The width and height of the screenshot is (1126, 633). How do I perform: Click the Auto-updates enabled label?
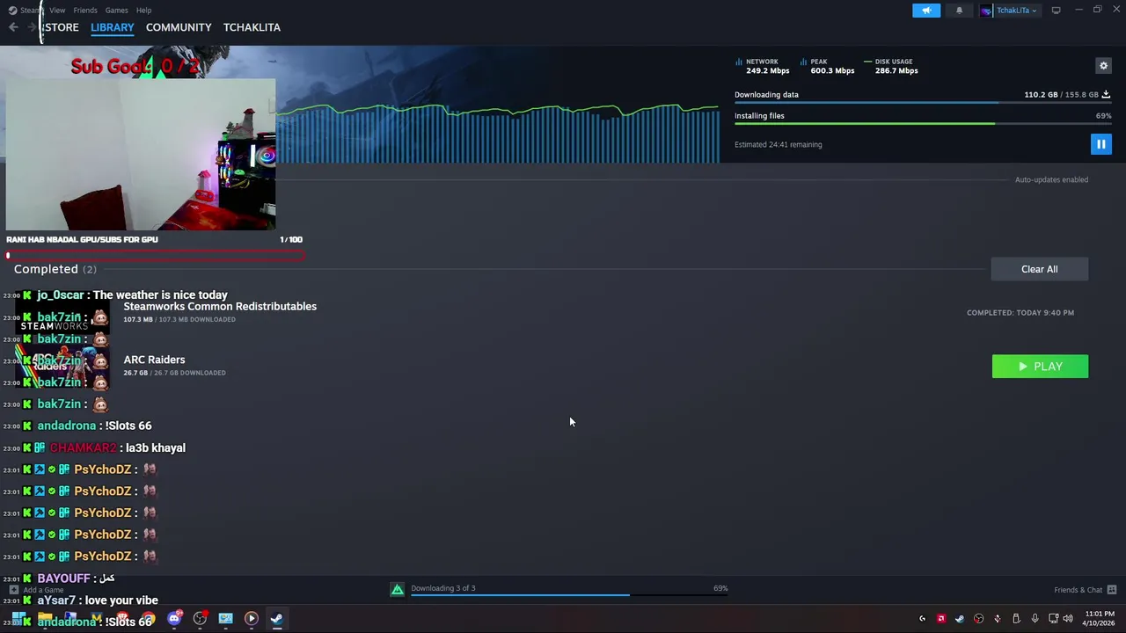coord(1051,179)
